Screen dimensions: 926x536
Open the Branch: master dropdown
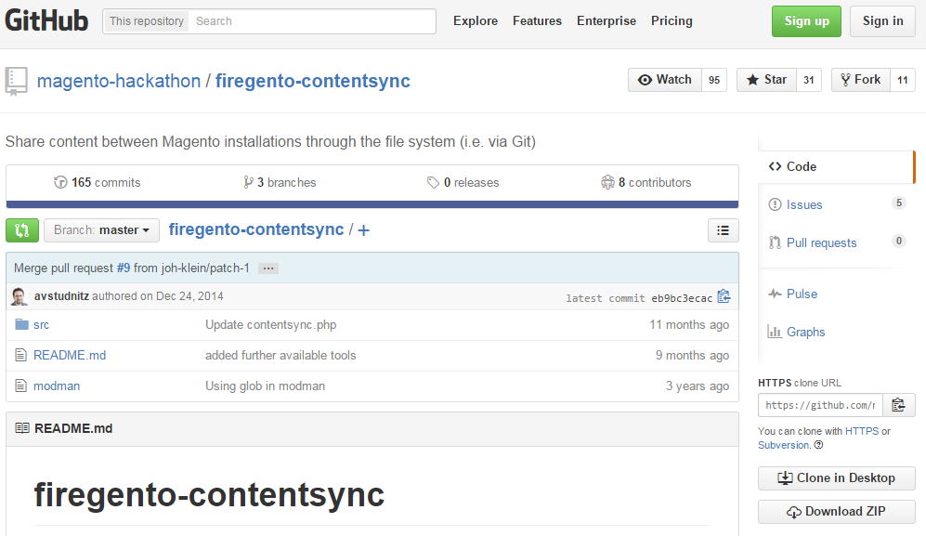click(x=100, y=230)
